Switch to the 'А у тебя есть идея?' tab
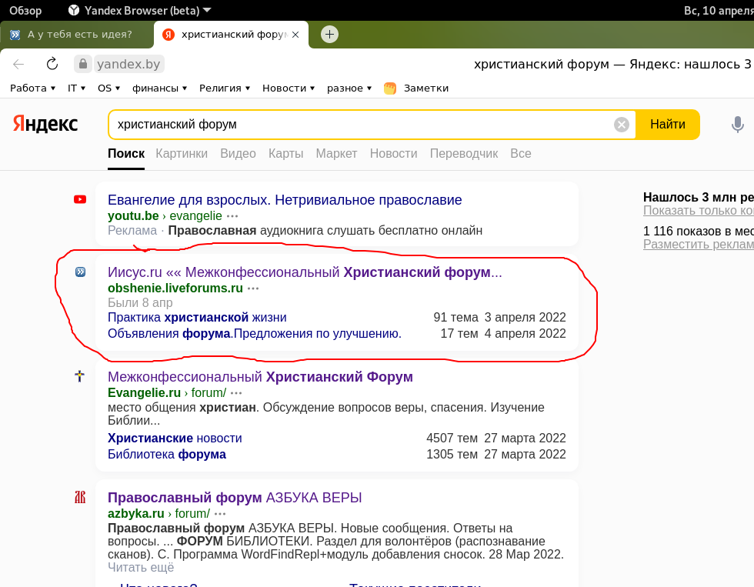Viewport: 754px width, 587px height. coord(77,35)
